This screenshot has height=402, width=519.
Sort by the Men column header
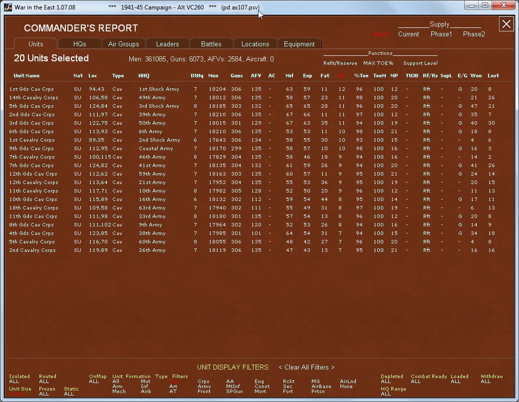(x=213, y=75)
